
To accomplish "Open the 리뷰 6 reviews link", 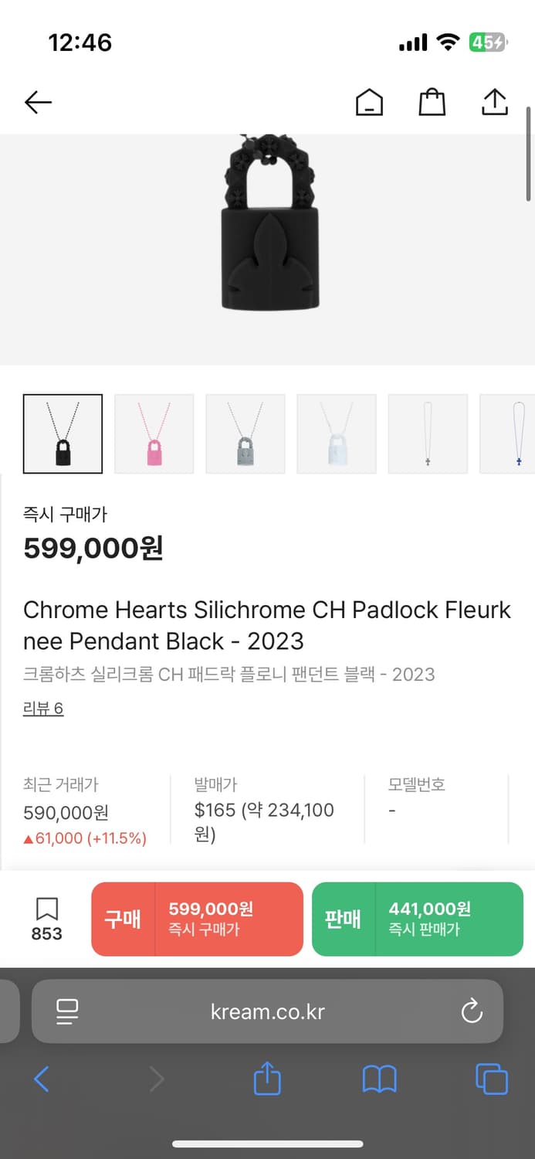I will (x=43, y=709).
